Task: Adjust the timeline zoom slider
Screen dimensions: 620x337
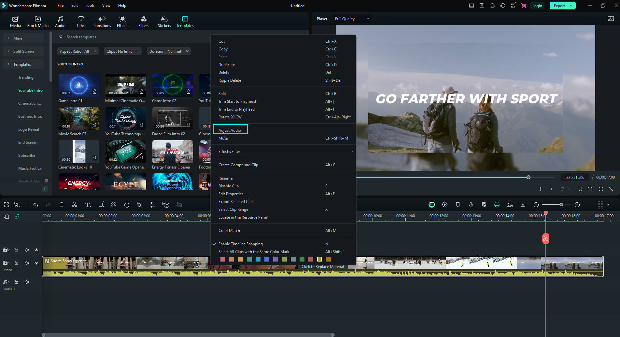Action: point(561,205)
